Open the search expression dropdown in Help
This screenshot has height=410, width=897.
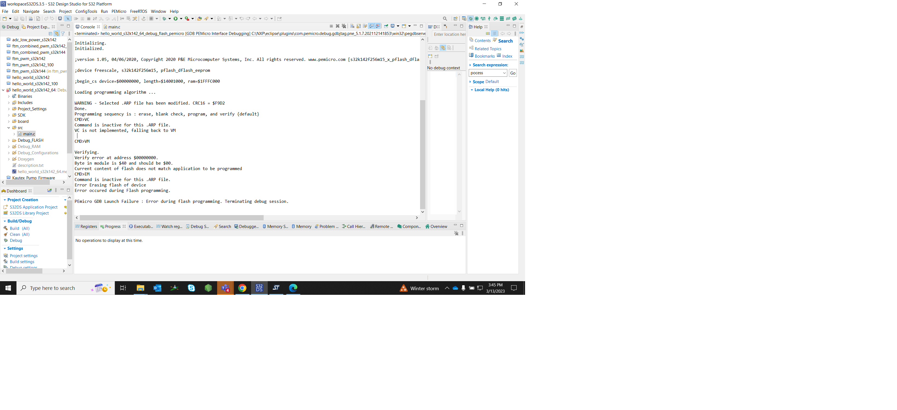pyautogui.click(x=504, y=73)
